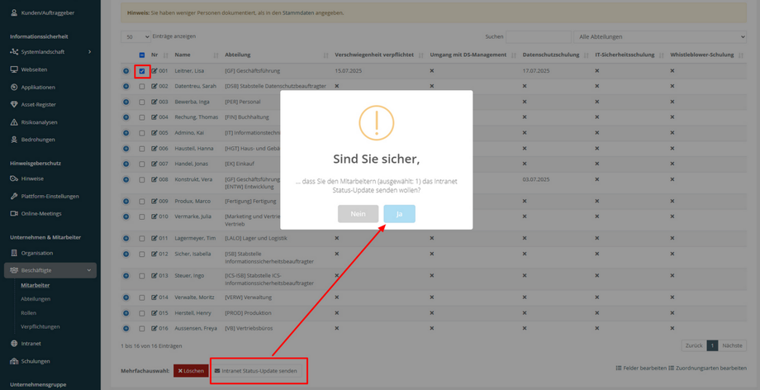The height and width of the screenshot is (390, 760).
Task: Edit employee 003 with pencil icon
Action: click(x=154, y=102)
